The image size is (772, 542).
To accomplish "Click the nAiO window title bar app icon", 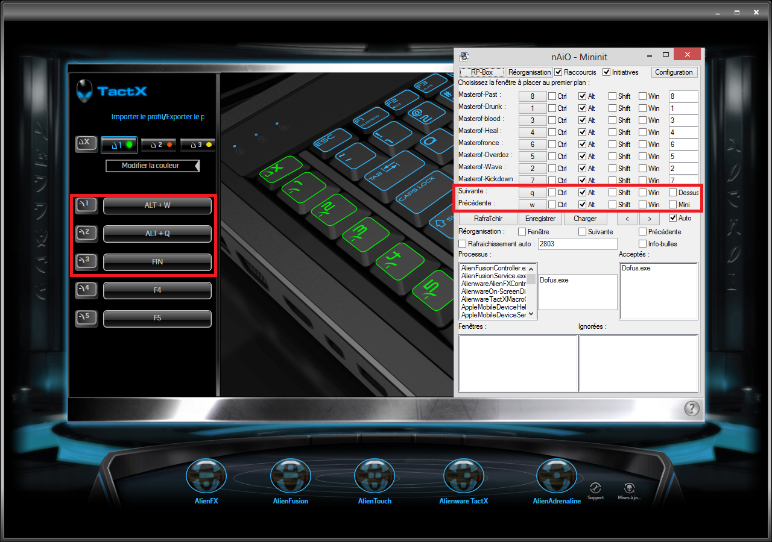I will (x=464, y=57).
